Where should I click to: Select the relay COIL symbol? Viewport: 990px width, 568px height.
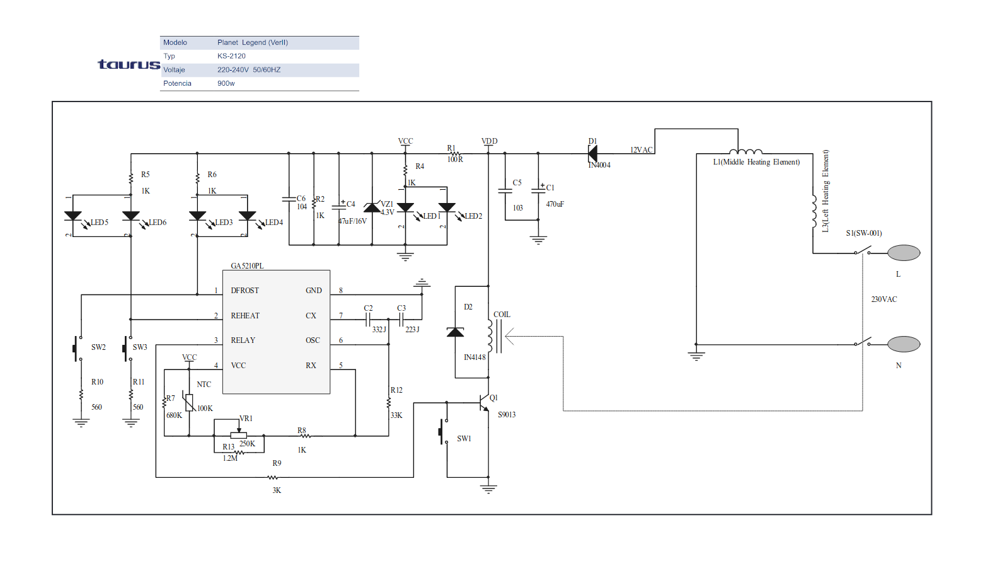click(x=491, y=336)
